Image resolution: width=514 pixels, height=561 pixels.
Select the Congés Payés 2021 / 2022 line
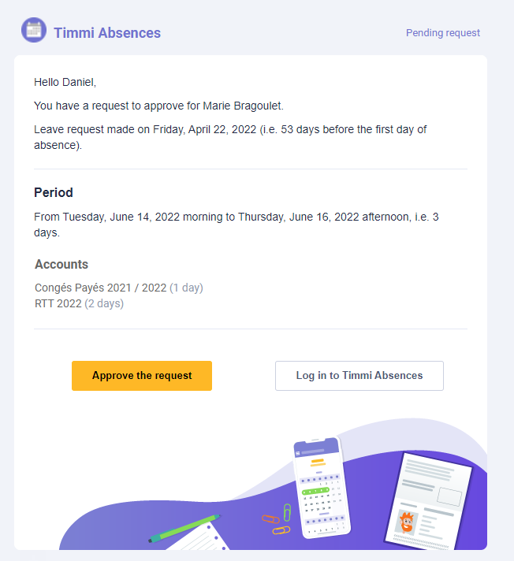[119, 288]
